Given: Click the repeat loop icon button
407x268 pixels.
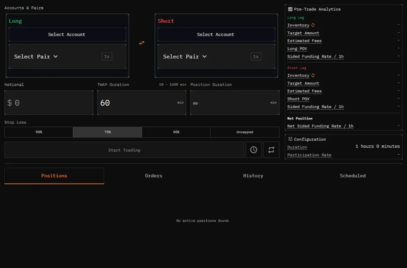Looking at the screenshot, I should click(x=271, y=150).
